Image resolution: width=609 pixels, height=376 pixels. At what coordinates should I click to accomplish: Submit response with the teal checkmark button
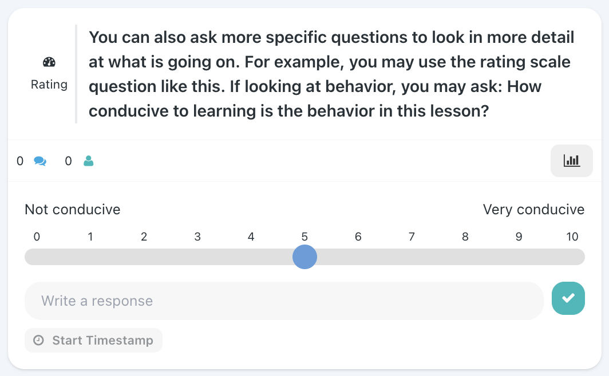[x=568, y=298]
